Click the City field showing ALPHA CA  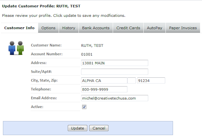pos(104,80)
